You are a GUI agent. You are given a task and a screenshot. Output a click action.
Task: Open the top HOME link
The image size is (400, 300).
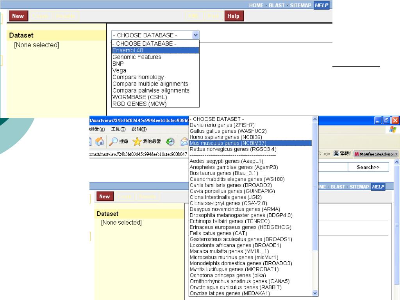(256, 5)
